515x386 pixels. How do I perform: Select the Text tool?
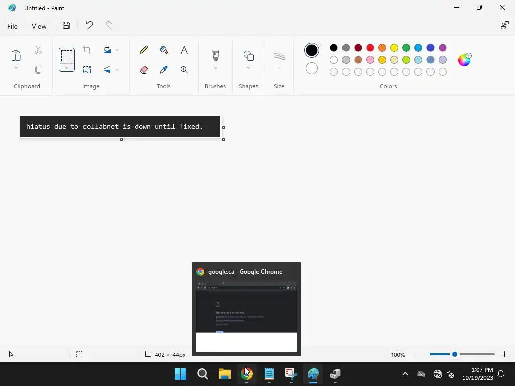[184, 50]
